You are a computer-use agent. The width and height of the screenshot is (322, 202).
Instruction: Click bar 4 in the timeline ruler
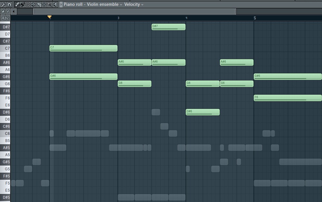tap(187, 18)
